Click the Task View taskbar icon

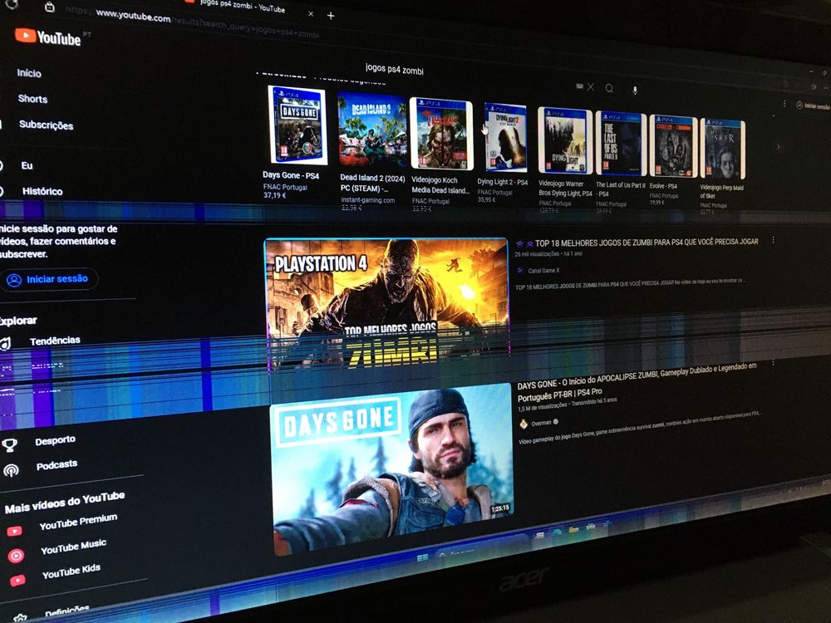tap(539, 537)
